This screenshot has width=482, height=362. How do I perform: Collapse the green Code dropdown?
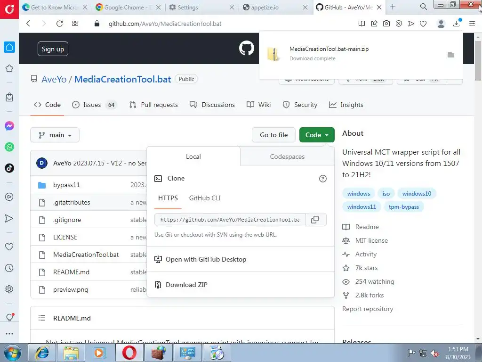(317, 135)
